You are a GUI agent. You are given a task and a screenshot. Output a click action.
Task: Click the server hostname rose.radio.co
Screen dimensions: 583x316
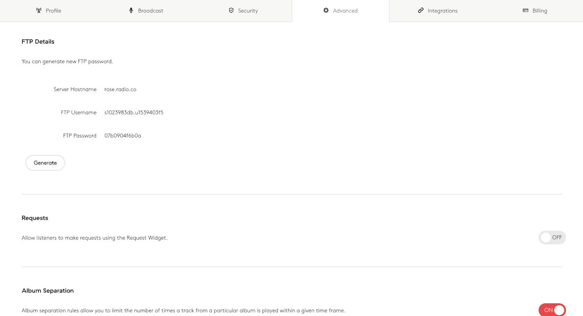tap(120, 90)
